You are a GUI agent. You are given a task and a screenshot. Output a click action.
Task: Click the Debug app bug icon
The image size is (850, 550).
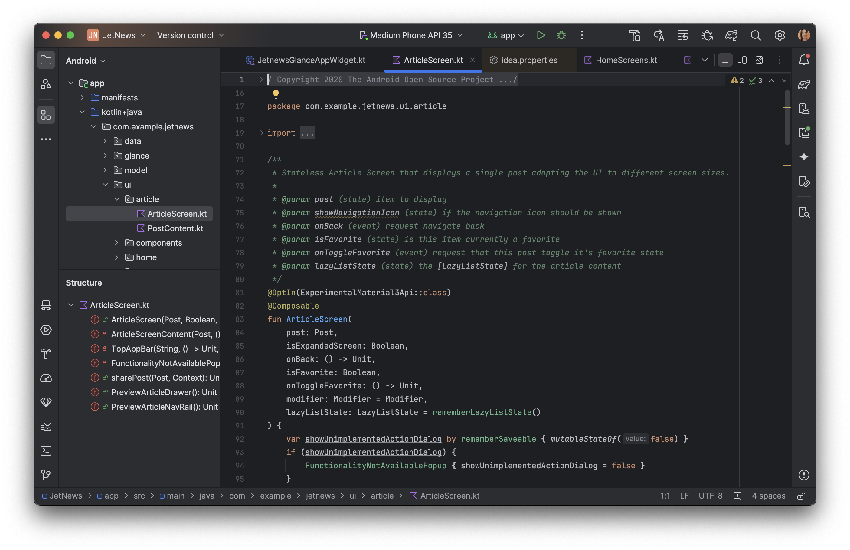(561, 35)
